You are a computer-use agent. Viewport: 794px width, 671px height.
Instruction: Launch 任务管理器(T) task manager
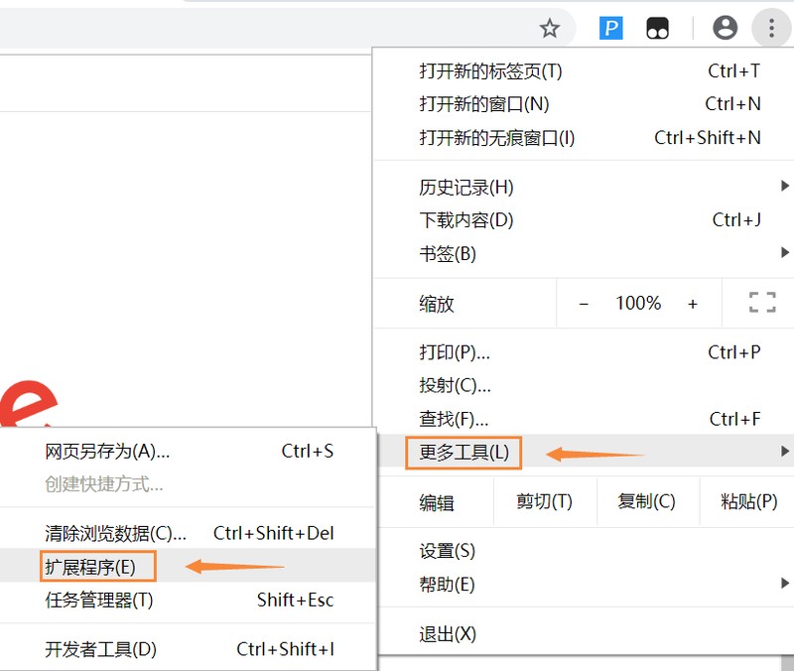[188, 600]
